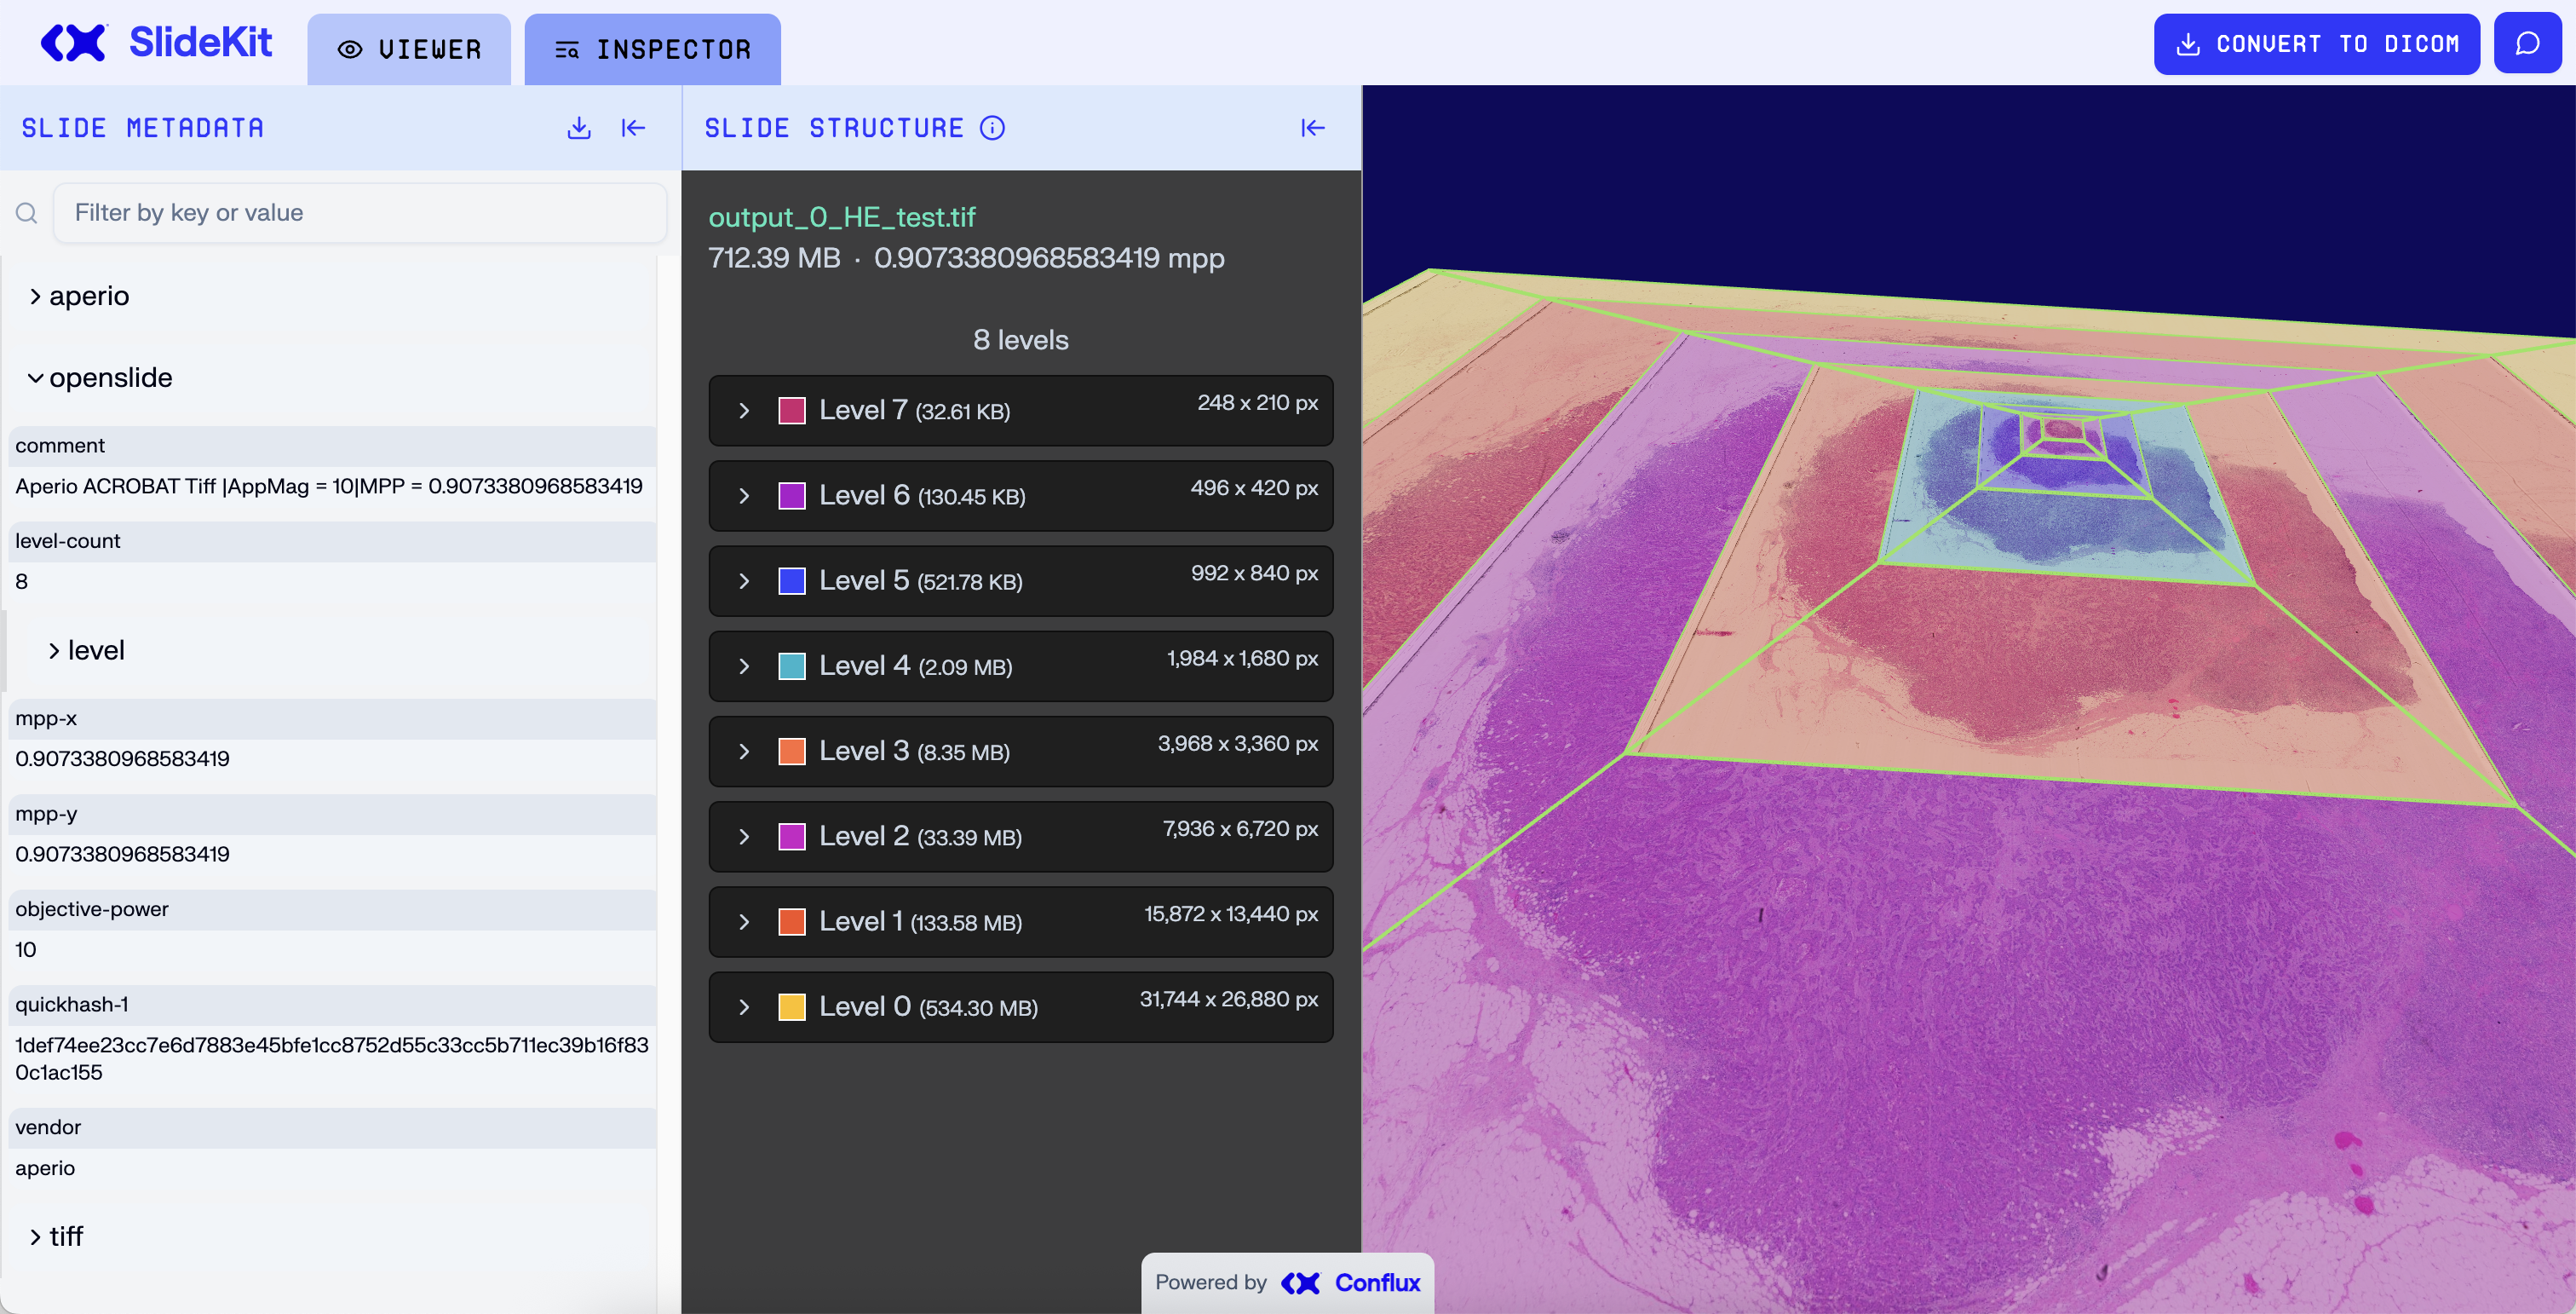Select the Level 7 color swatch
Screen dimensions: 2576x1314
[x=791, y=410]
